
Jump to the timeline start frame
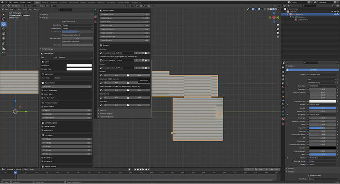click(x=136, y=169)
